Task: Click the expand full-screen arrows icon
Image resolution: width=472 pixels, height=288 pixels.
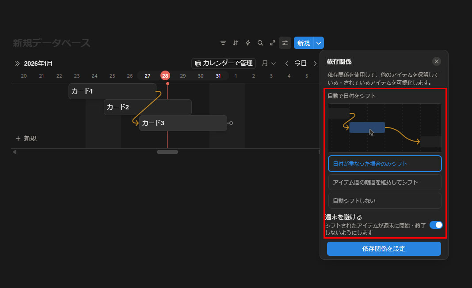Action: pos(273,43)
